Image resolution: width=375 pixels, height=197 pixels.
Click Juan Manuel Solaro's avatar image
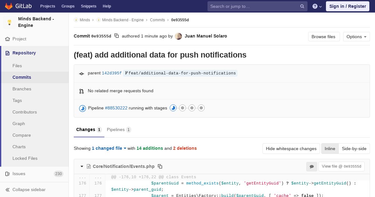pos(178,36)
